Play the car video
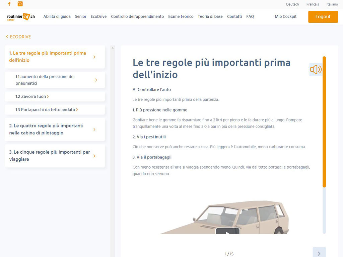Image resolution: width=343 pixels, height=257 pixels. point(227,232)
